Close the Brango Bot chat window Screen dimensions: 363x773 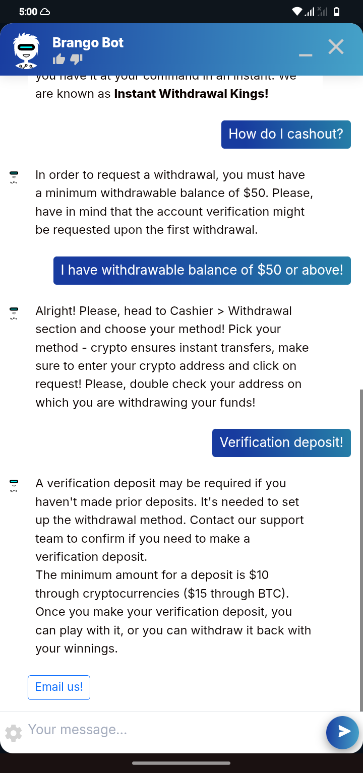[x=336, y=47]
